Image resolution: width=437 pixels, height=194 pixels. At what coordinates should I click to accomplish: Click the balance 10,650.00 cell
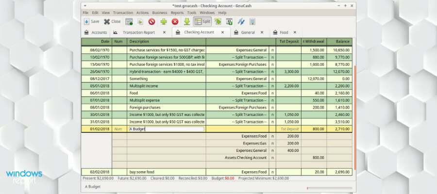point(339,50)
